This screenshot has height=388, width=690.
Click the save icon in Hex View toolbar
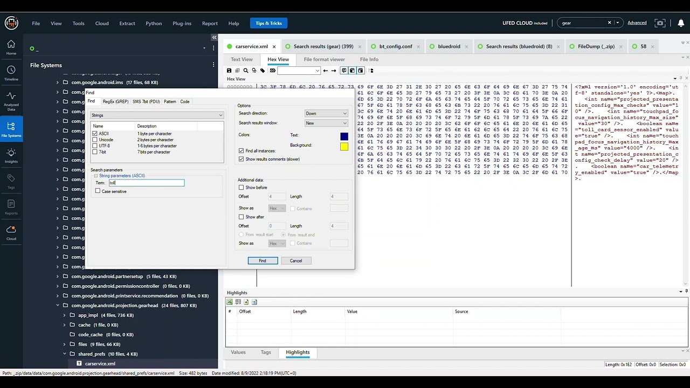point(229,71)
